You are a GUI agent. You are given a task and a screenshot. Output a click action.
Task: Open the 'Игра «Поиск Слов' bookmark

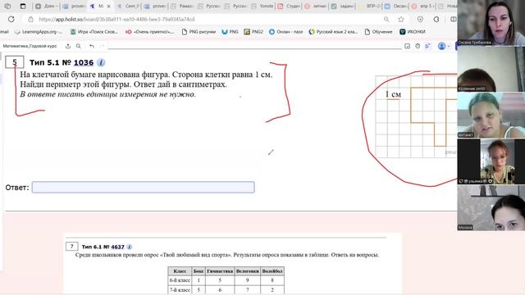94,32
